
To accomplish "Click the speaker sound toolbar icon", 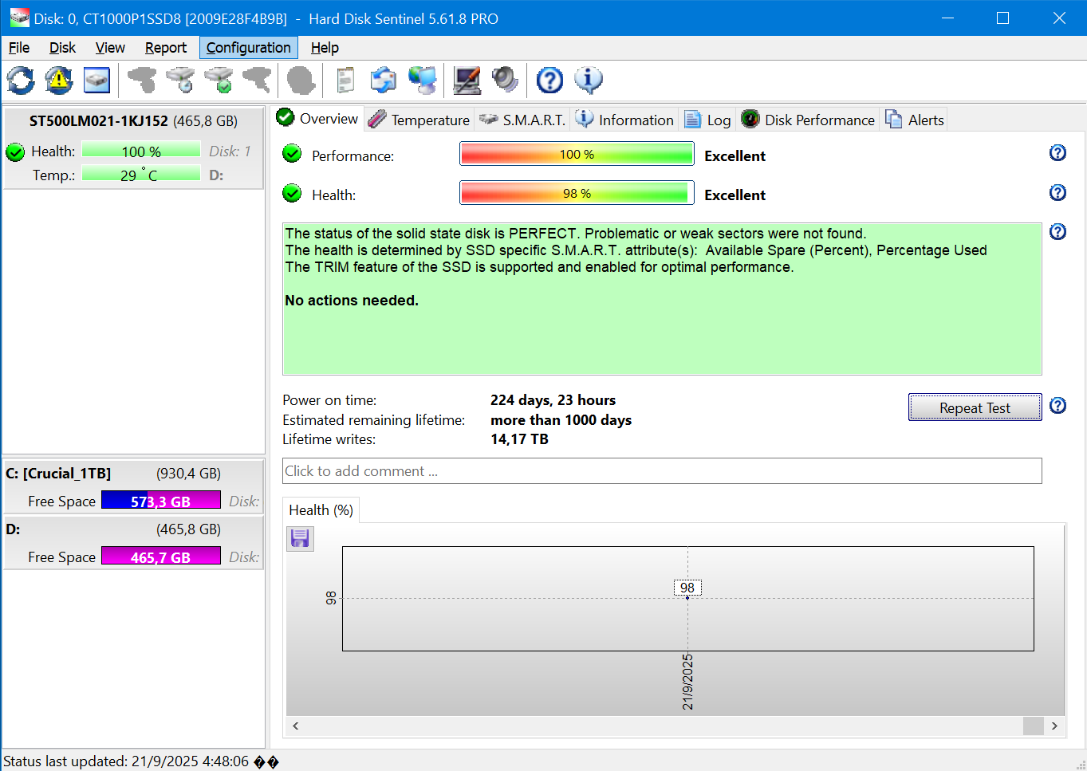I will [x=505, y=80].
